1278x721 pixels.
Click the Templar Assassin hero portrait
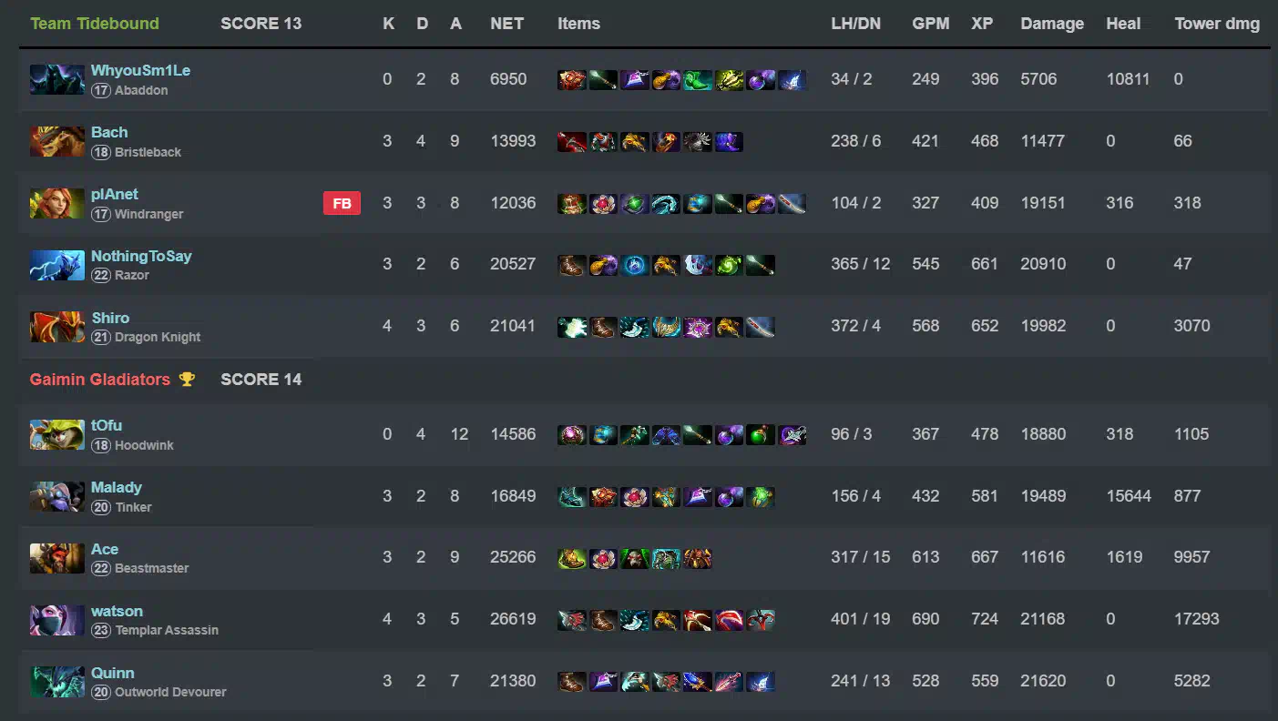tap(57, 620)
